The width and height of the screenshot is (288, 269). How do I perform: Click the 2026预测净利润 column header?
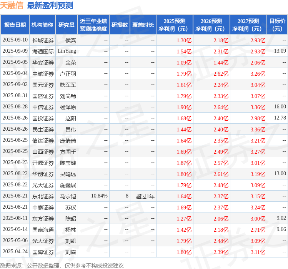[211, 25]
